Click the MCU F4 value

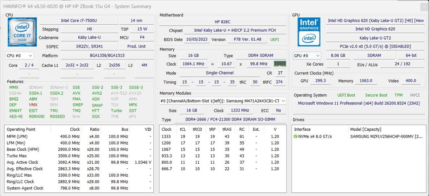point(142,37)
